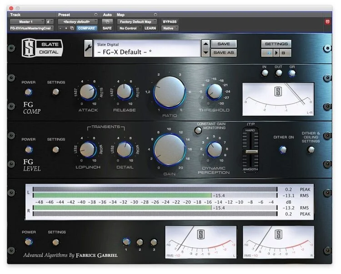
Task: Open Dither & Ceiling Settings button
Action: (x=311, y=149)
